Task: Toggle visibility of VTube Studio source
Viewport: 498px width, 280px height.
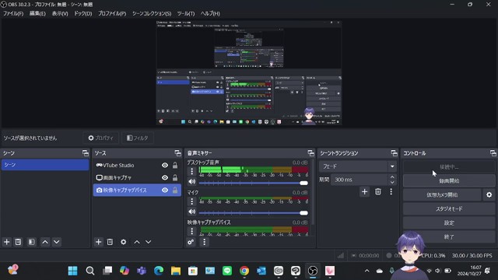Action: tap(165, 165)
